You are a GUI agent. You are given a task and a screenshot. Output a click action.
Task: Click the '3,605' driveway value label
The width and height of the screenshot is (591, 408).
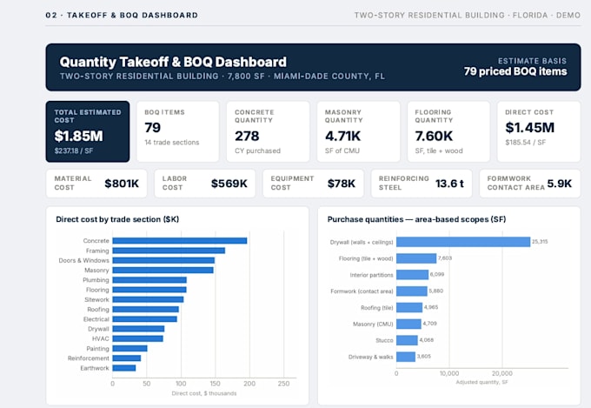click(424, 357)
